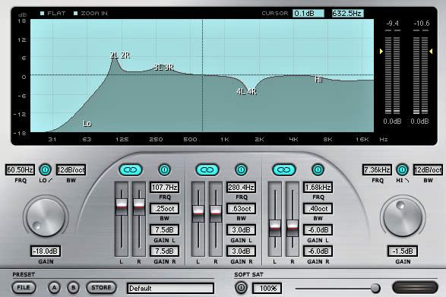Toggle the LO filter power button
Viewport: 446px width, 297px height.
click(x=45, y=170)
